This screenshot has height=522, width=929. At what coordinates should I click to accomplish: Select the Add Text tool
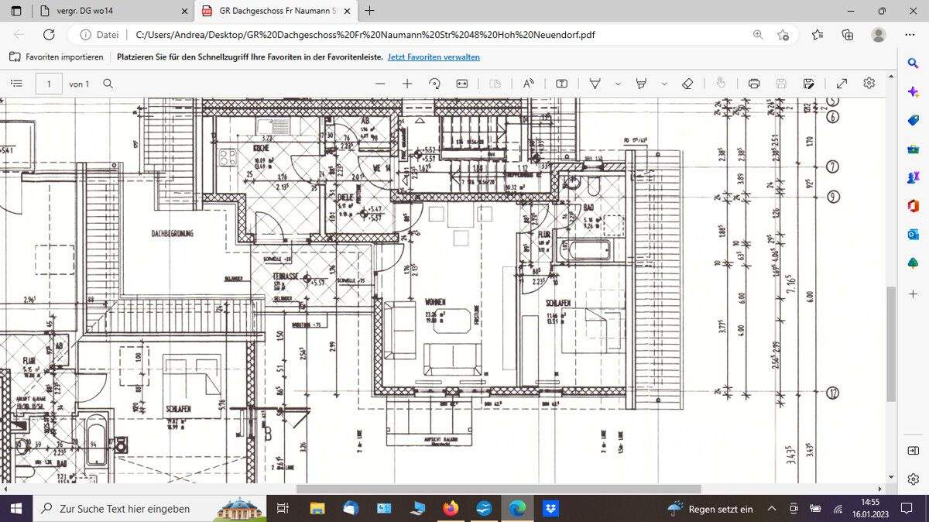point(563,84)
